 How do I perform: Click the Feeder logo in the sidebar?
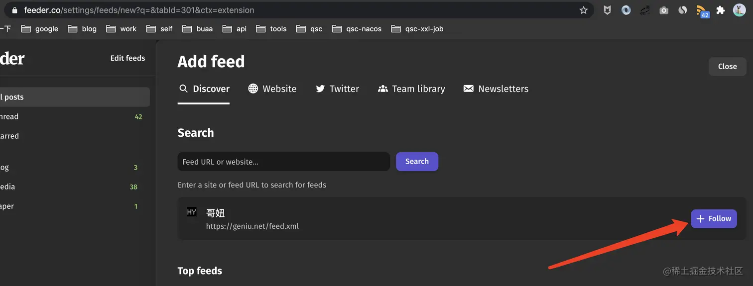(x=12, y=59)
